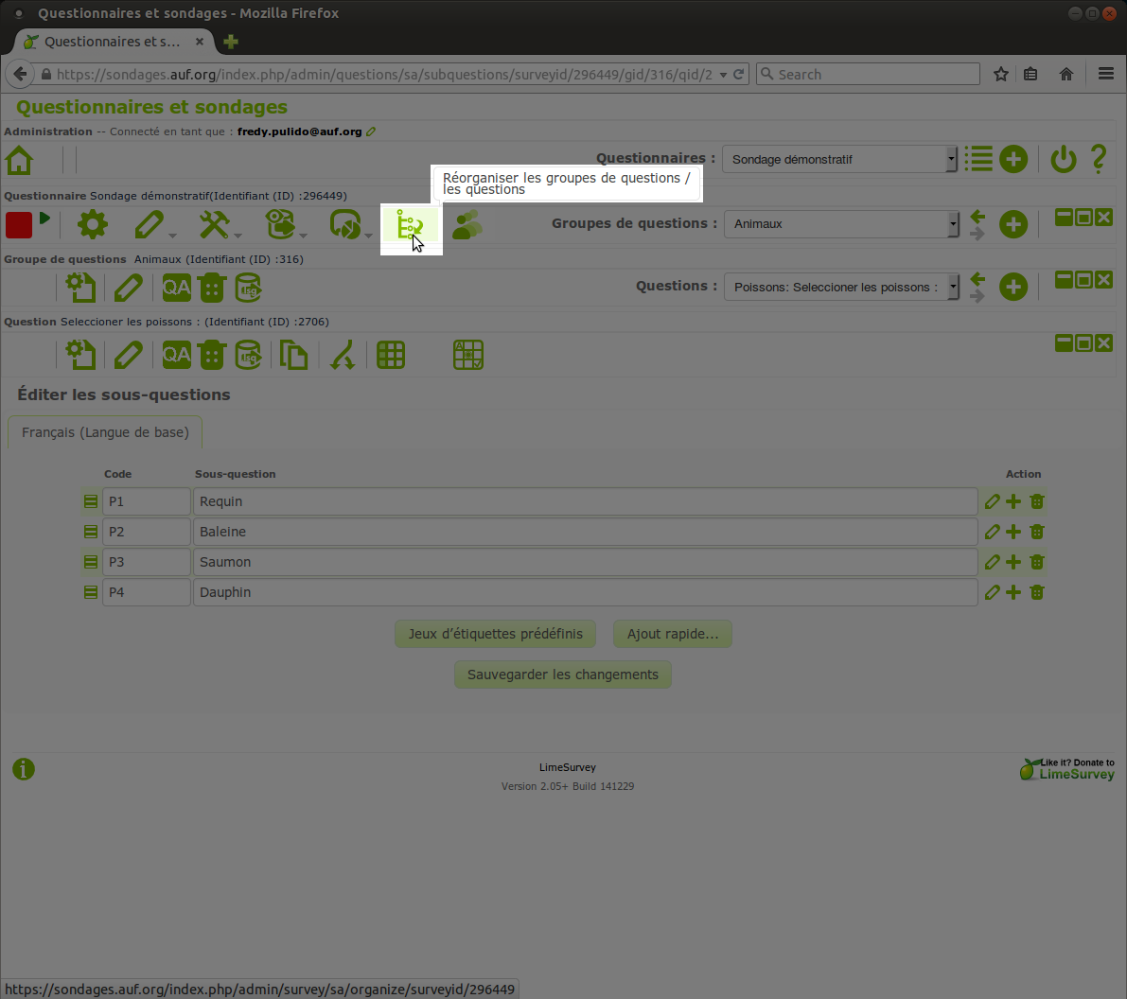
Task: Click the drag handle of row P1
Action: 91,501
